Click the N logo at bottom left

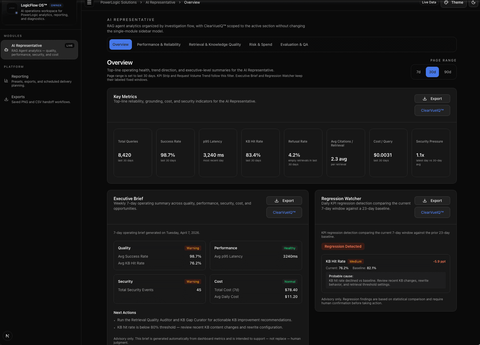click(7, 336)
